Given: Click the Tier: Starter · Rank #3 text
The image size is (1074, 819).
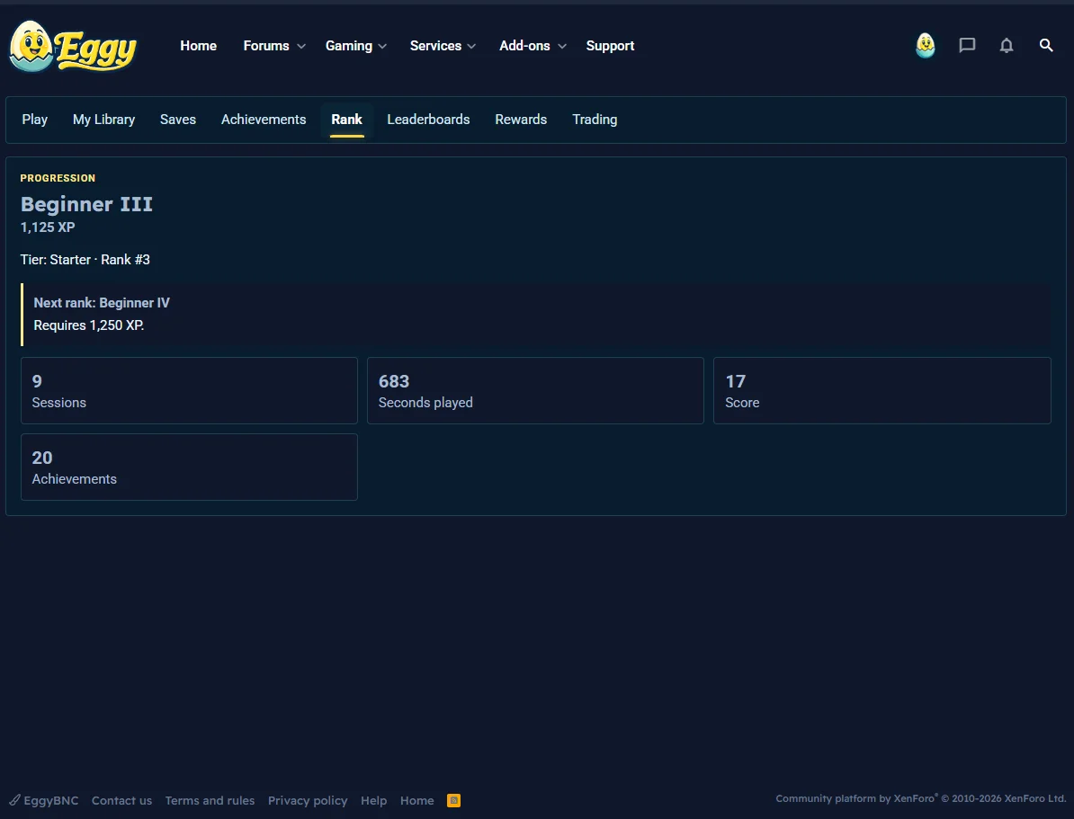Looking at the screenshot, I should click(85, 260).
